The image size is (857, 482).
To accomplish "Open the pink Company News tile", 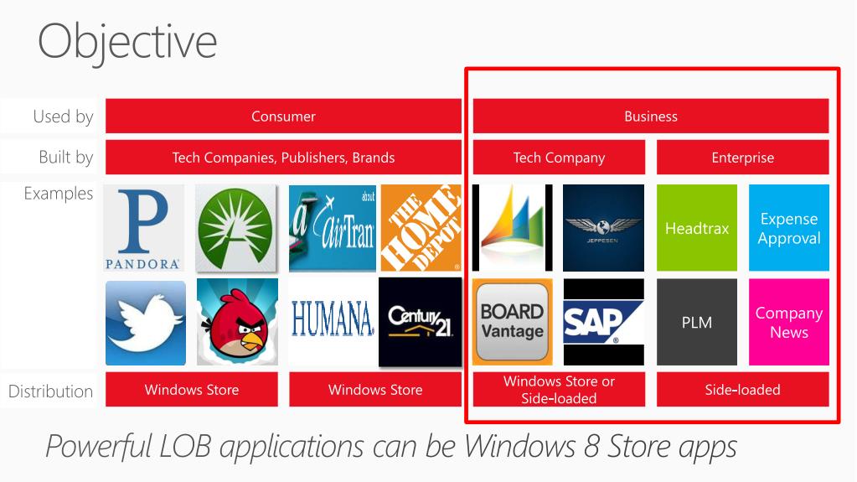I will pos(788,322).
